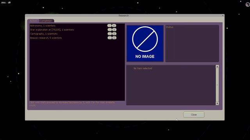Viewport: 250px width, 140px height.
Task: Select the Cartography research item
Action: click(44, 34)
